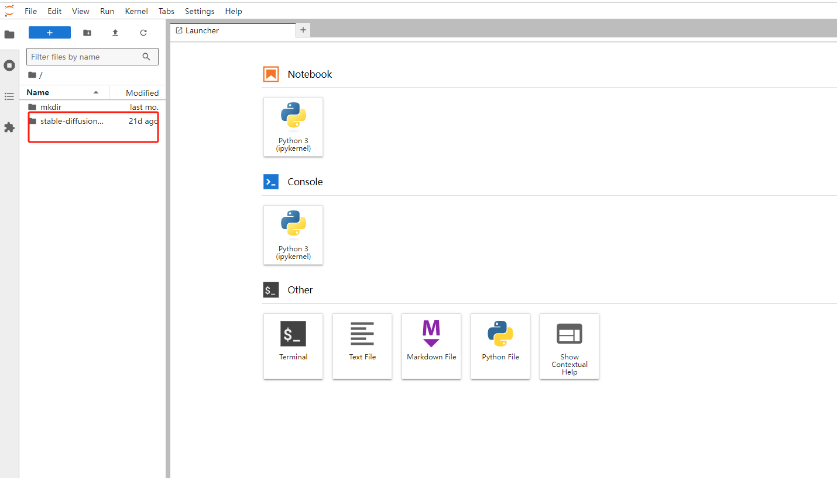Click the root folder breadcrumb icon
This screenshot has height=478, width=837.
pyautogui.click(x=32, y=75)
